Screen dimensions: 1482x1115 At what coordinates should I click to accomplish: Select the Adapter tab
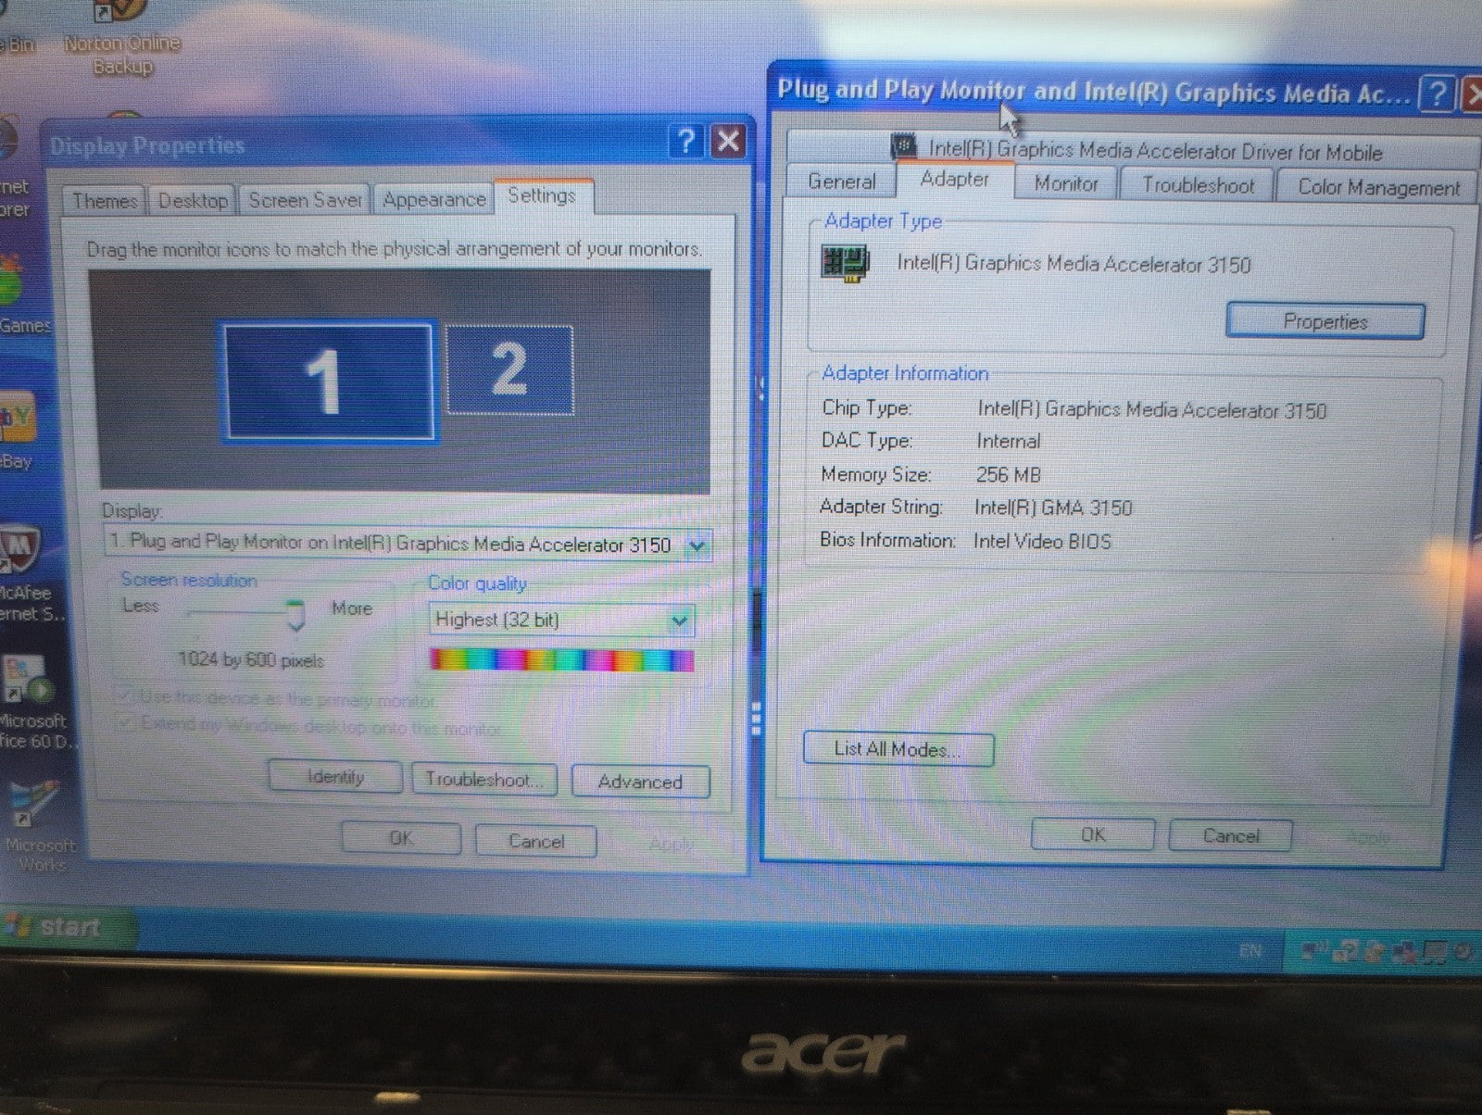pyautogui.click(x=954, y=179)
